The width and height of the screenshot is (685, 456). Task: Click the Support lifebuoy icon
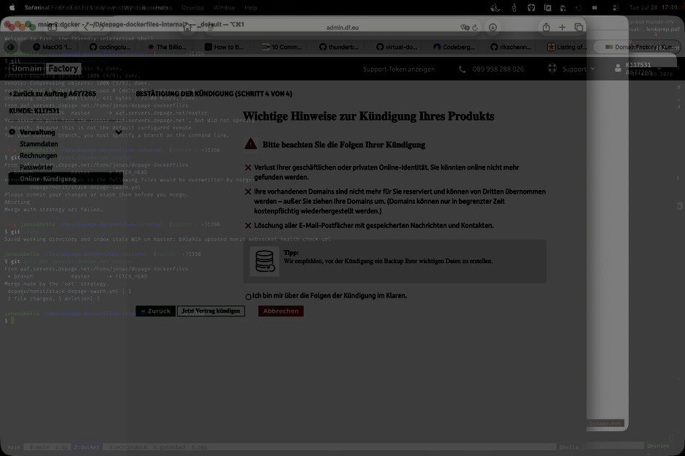pos(553,68)
